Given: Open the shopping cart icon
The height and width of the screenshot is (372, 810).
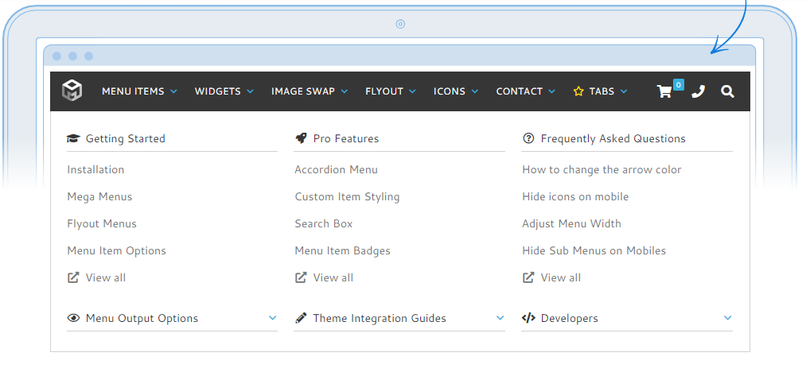Looking at the screenshot, I should [x=664, y=92].
